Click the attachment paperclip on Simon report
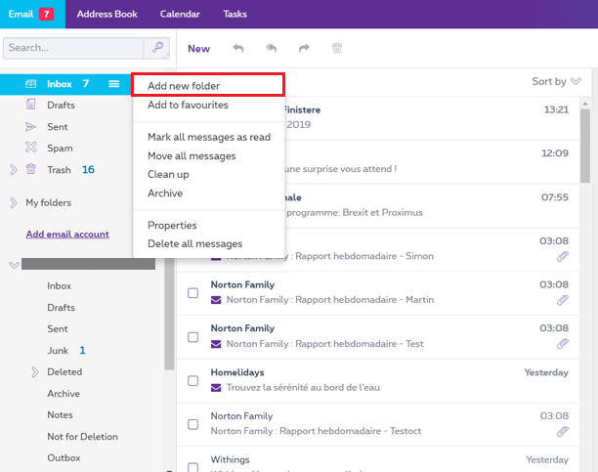 click(563, 258)
